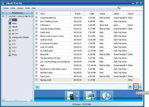The image size is (149, 107).
Task: Click the sidebar scroll left arrow
Action: coord(3,100)
